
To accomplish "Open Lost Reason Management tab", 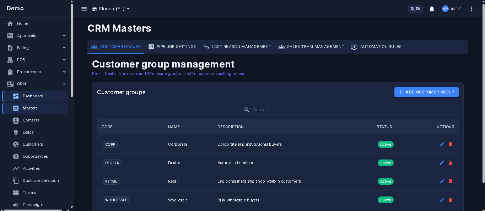I will pos(237,47).
